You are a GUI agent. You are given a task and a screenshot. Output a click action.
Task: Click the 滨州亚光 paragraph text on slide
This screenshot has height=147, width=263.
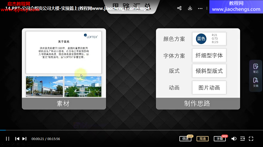pyautogui.click(x=64, y=53)
